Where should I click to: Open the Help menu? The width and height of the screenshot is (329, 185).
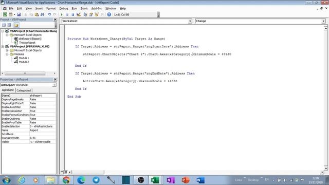[x=123, y=8]
